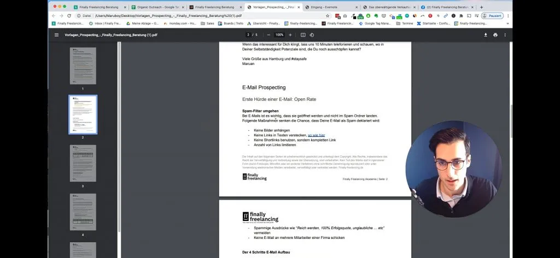Toggle the PDF sidebar menu icon
This screenshot has height=258, width=560.
[56, 35]
